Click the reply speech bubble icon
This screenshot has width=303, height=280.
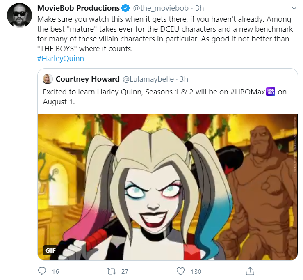pyautogui.click(x=42, y=271)
